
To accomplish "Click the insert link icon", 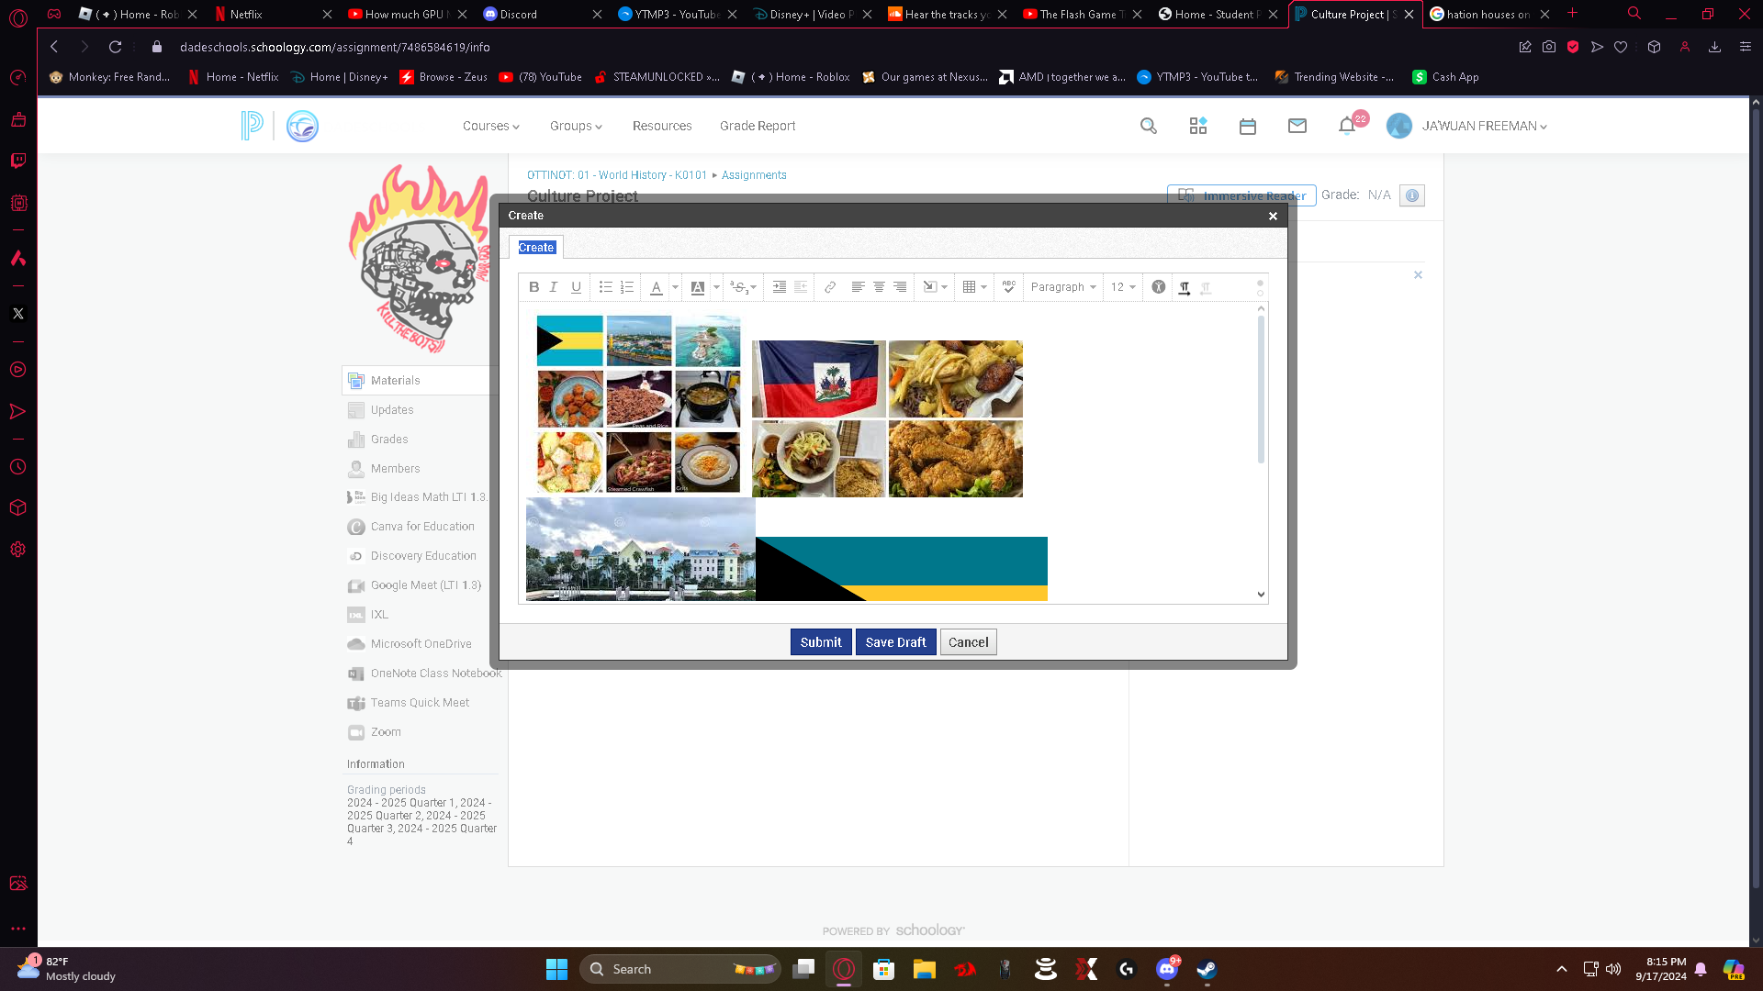I will click(830, 287).
